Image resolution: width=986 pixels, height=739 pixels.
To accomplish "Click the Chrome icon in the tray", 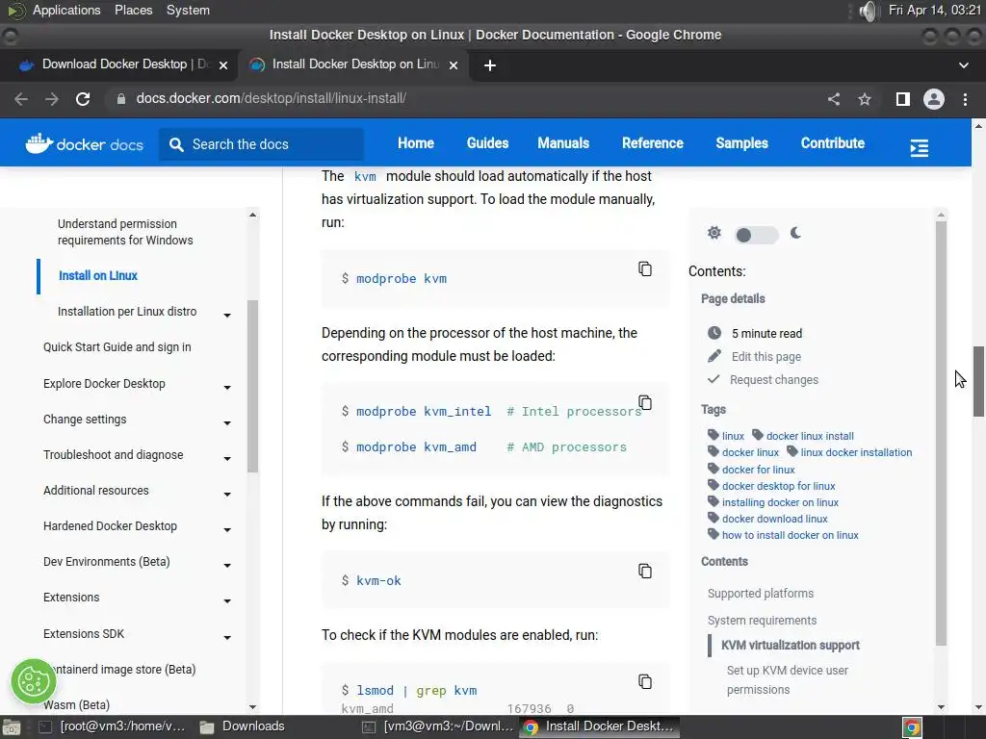I will [x=913, y=727].
